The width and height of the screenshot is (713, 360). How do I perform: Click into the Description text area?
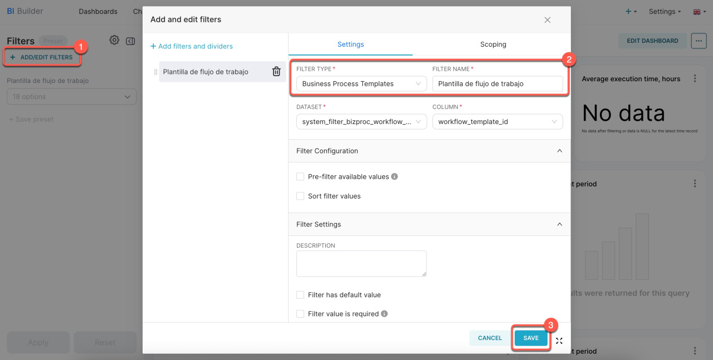pyautogui.click(x=361, y=263)
